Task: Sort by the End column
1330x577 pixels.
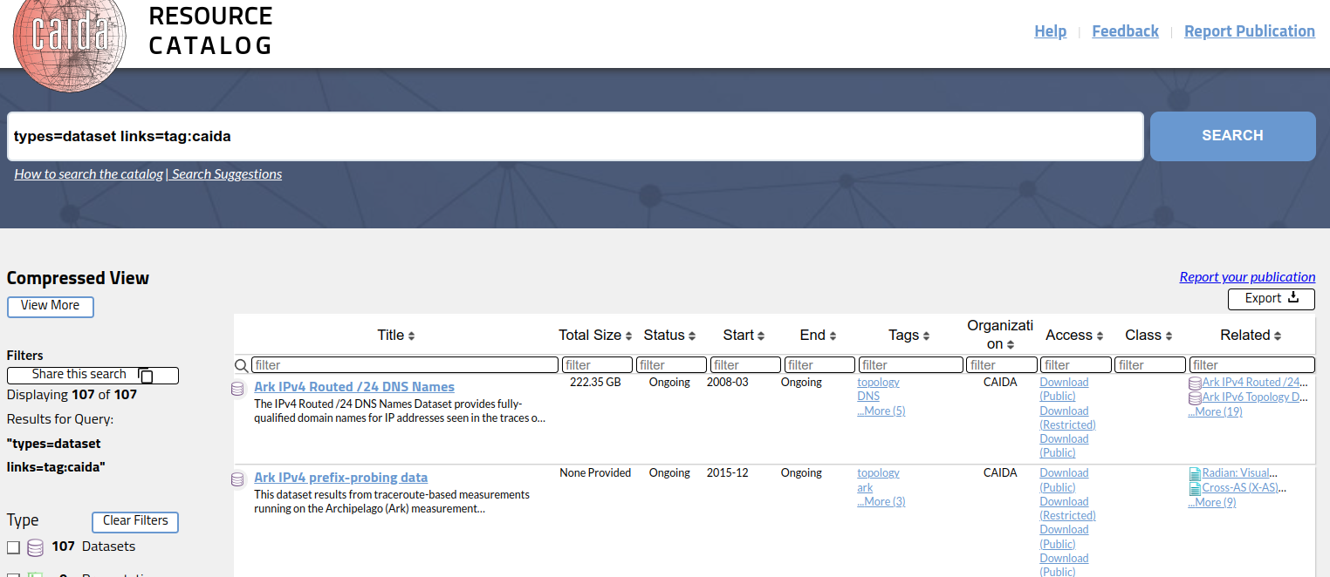Action: coord(818,336)
